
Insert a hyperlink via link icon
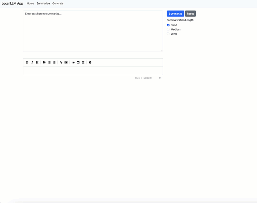click(61, 62)
